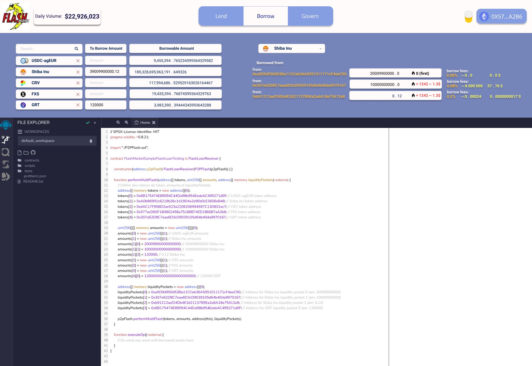
Task: Open the default_workspace selector
Action: point(57,141)
